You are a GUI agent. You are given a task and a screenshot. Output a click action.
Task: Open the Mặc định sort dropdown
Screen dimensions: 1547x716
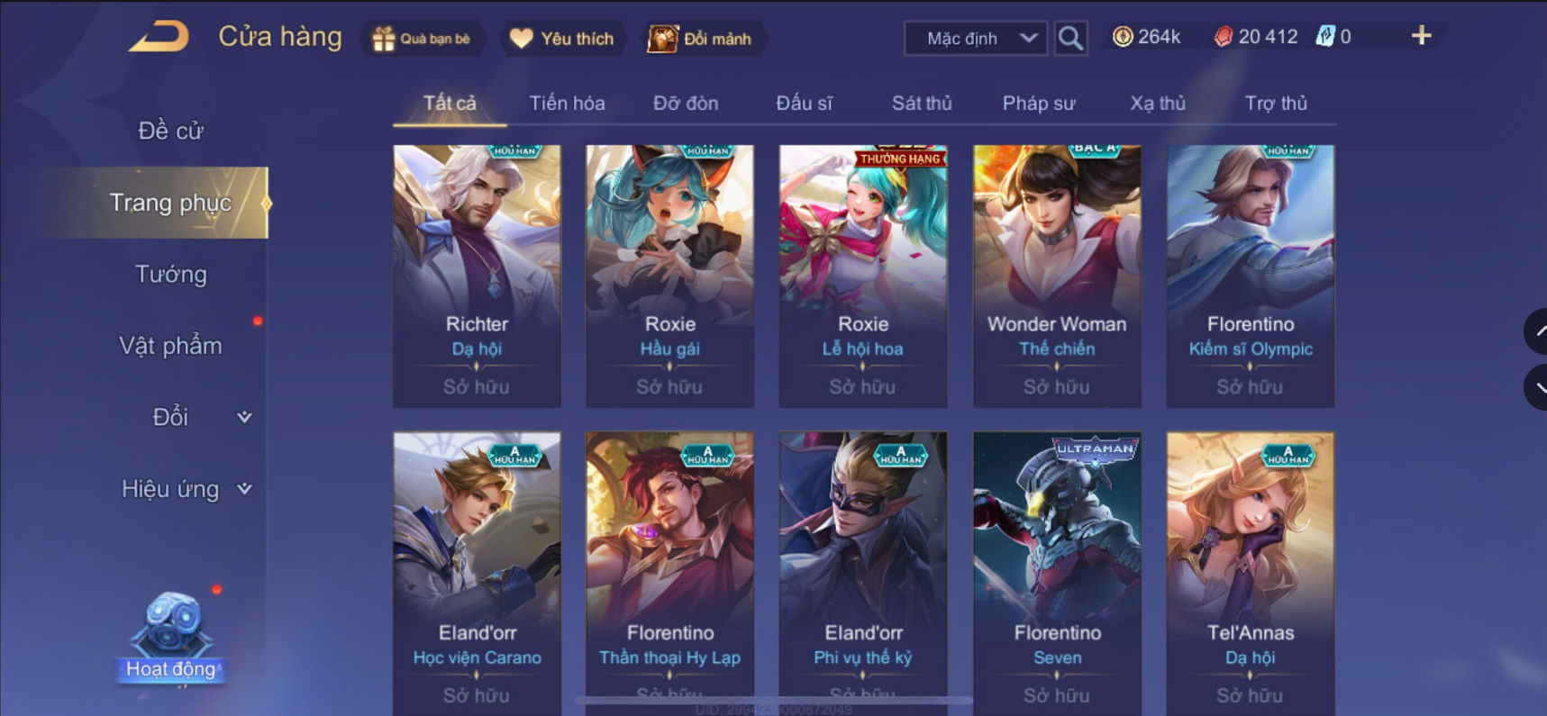tap(976, 38)
